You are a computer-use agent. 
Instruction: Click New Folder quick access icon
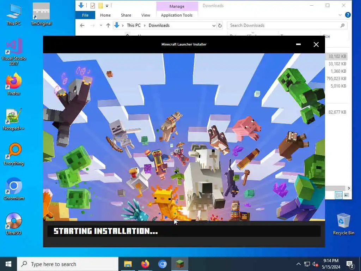100,6
